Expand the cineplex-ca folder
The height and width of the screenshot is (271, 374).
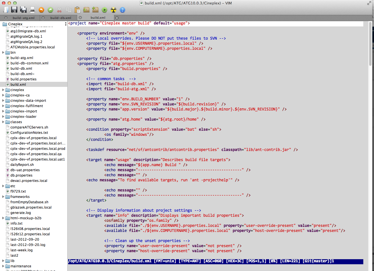tap(3, 95)
